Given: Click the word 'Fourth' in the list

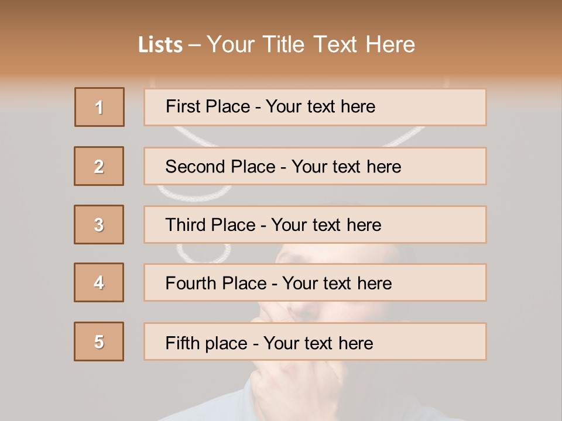Looking at the screenshot, I should (x=190, y=284).
